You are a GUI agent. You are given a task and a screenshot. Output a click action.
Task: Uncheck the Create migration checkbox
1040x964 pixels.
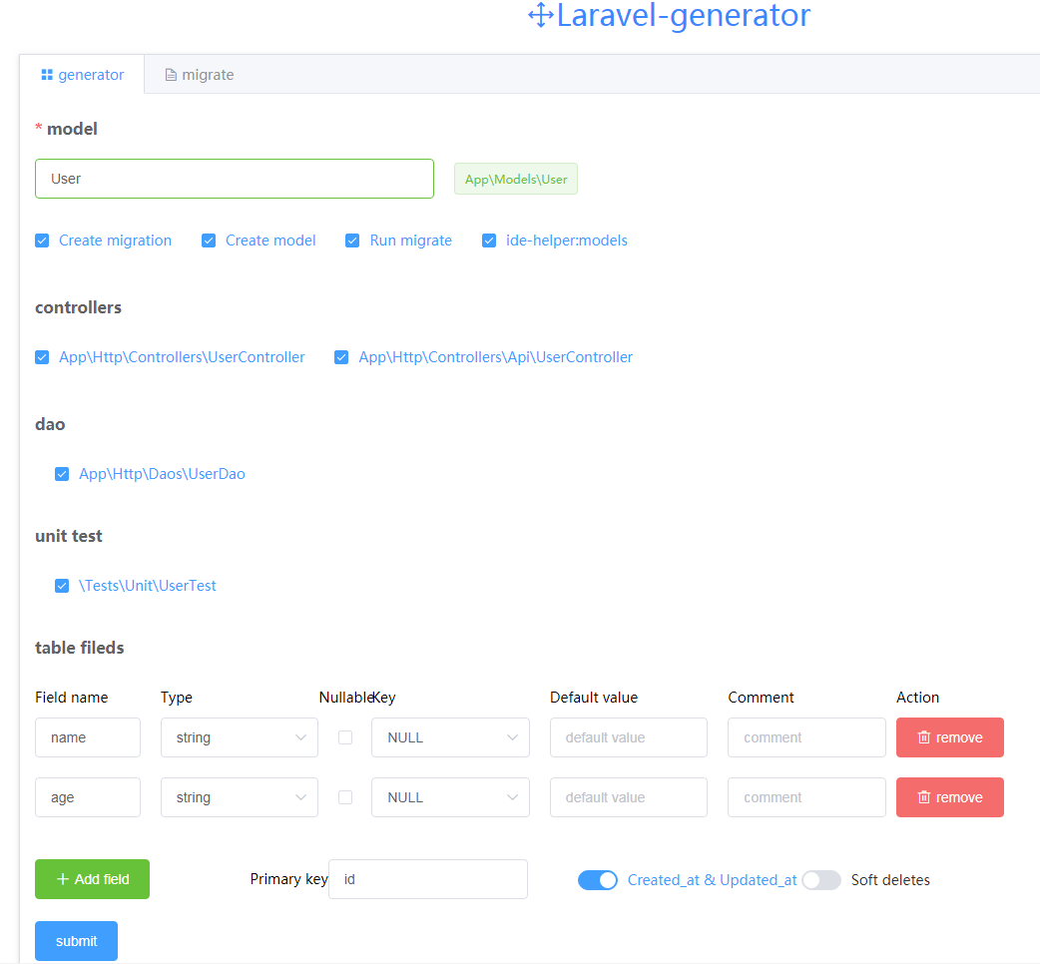[42, 241]
